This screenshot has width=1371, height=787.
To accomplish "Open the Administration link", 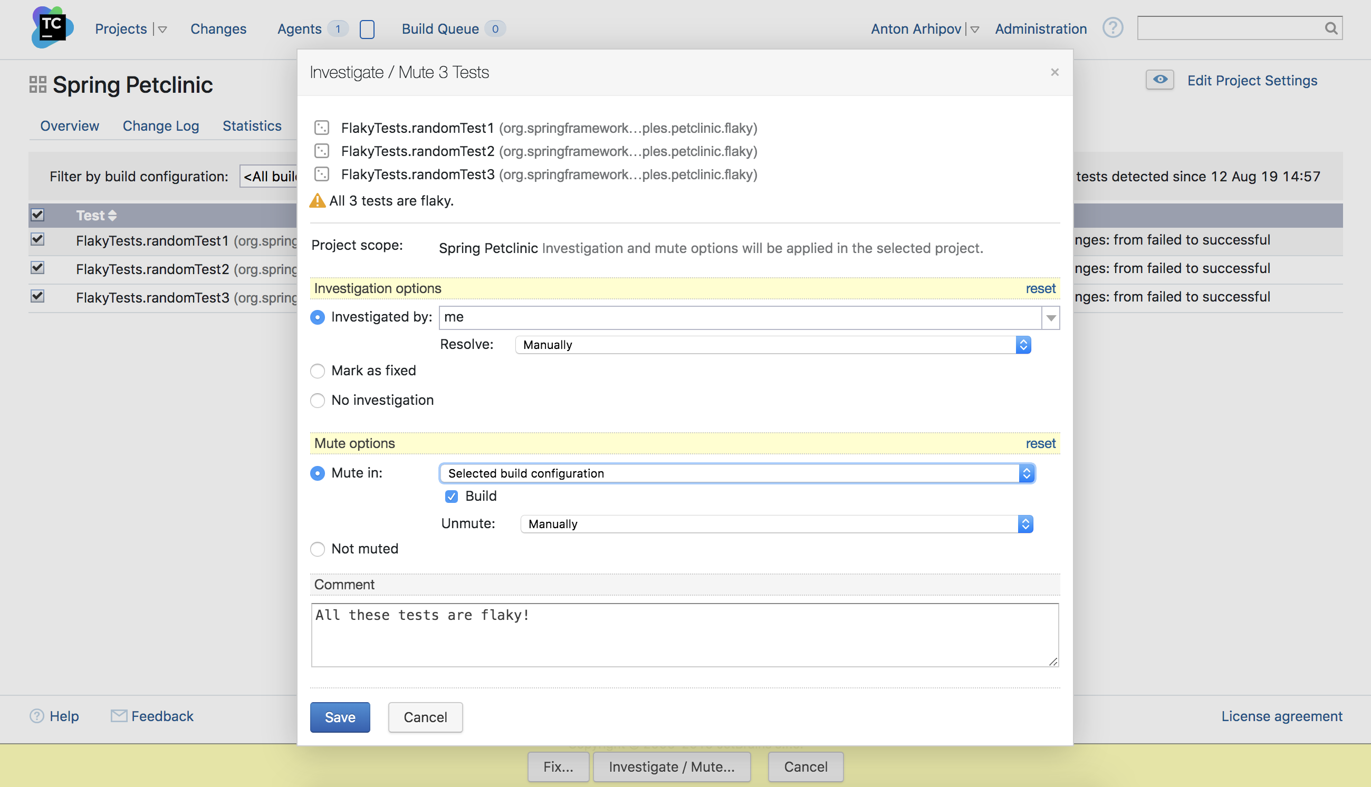I will point(1041,28).
